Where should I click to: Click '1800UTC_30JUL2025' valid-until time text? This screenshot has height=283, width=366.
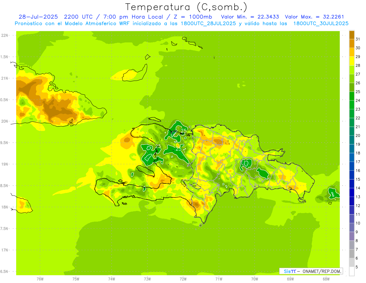click(321, 24)
